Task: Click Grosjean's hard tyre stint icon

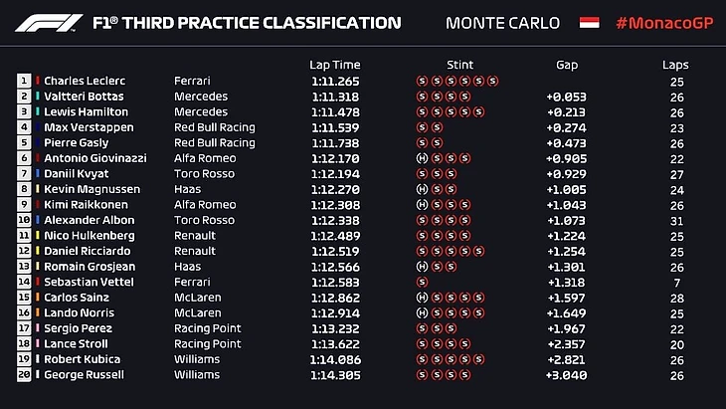Action: 422,267
